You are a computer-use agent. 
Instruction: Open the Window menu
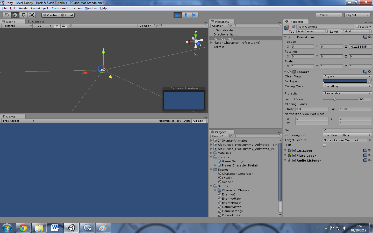point(91,8)
